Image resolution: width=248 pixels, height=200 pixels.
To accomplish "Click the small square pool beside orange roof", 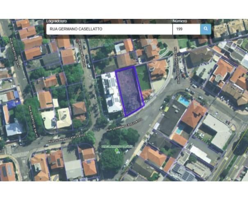I will (x=179, y=131).
